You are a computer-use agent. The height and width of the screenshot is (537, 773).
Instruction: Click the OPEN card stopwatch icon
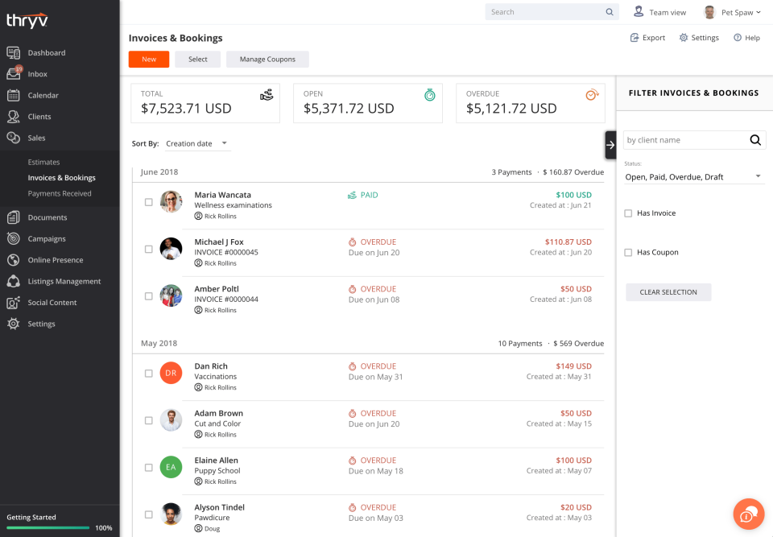click(x=430, y=95)
